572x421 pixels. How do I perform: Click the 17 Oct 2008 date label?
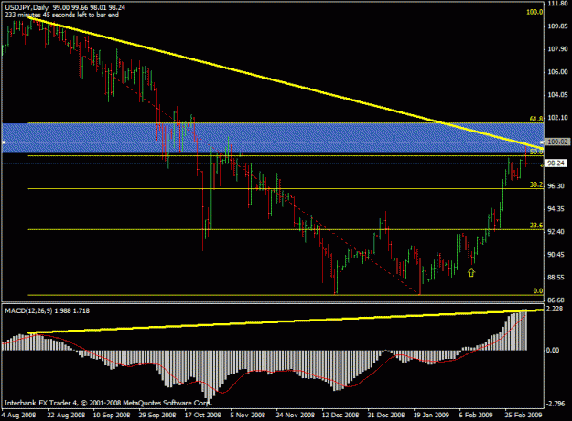click(x=203, y=415)
